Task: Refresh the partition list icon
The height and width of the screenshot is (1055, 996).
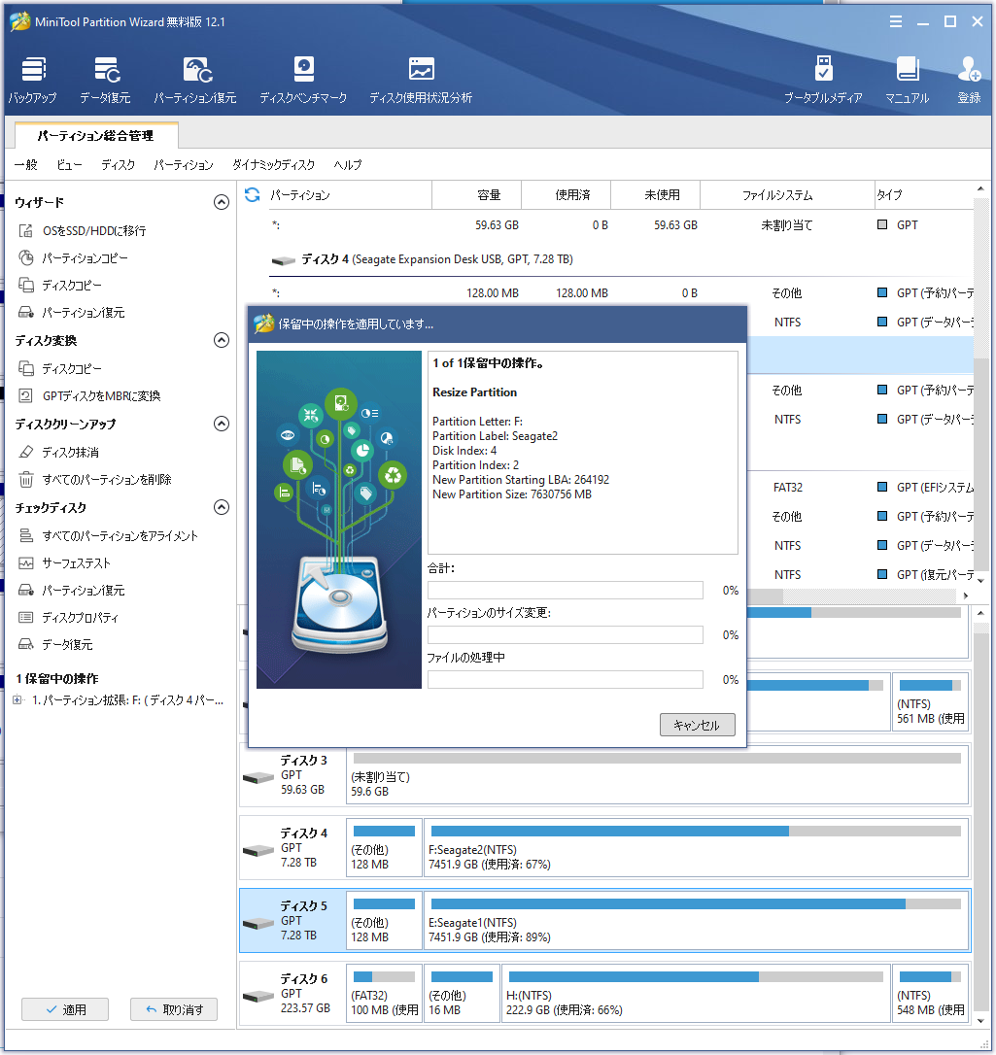Action: (x=253, y=195)
